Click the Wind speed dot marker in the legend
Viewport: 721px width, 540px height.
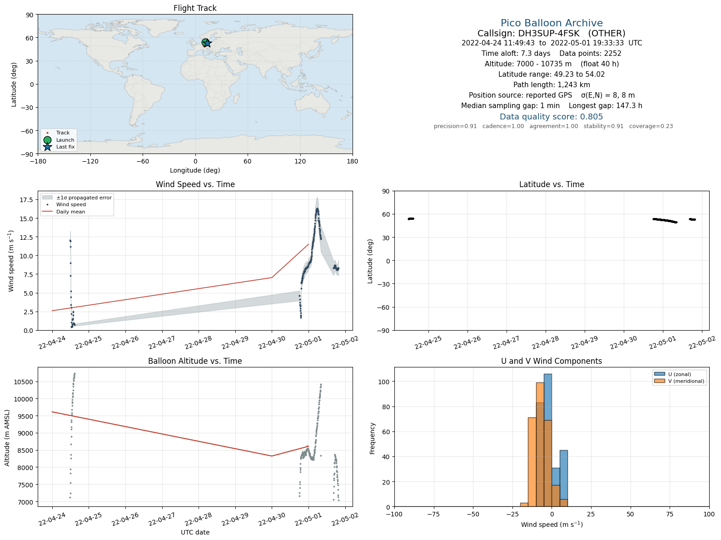point(47,205)
